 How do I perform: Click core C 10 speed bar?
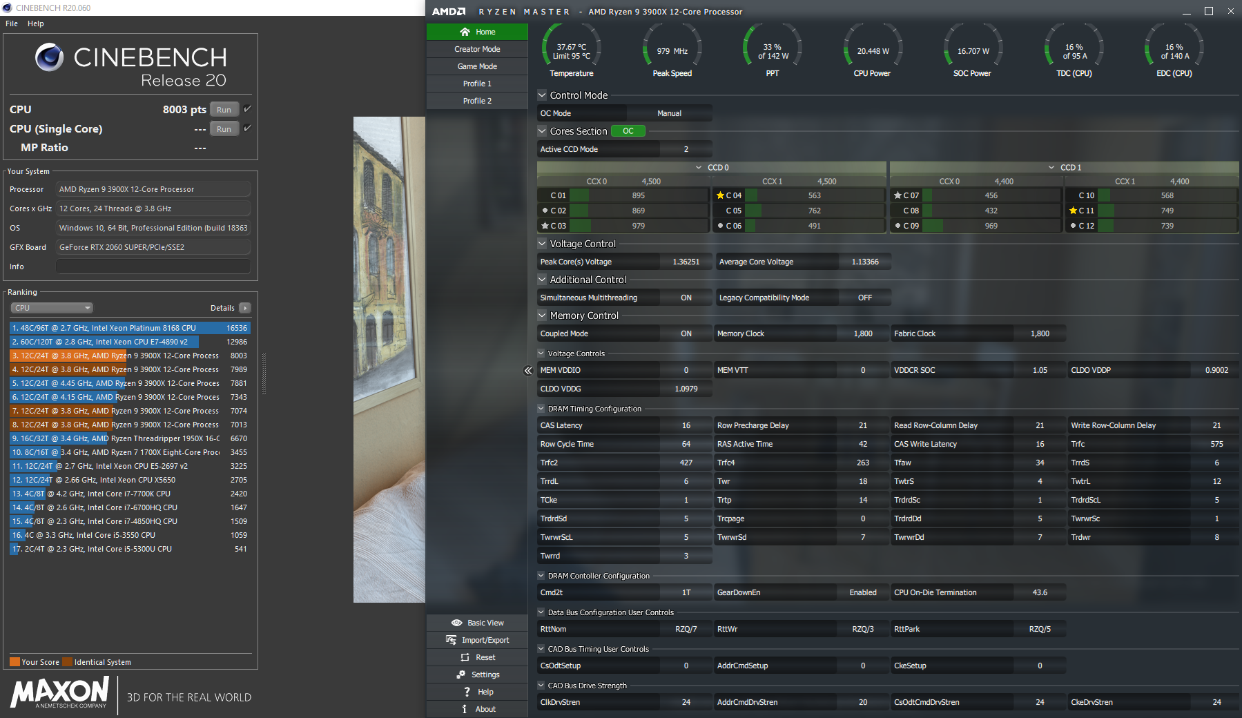point(1167,195)
